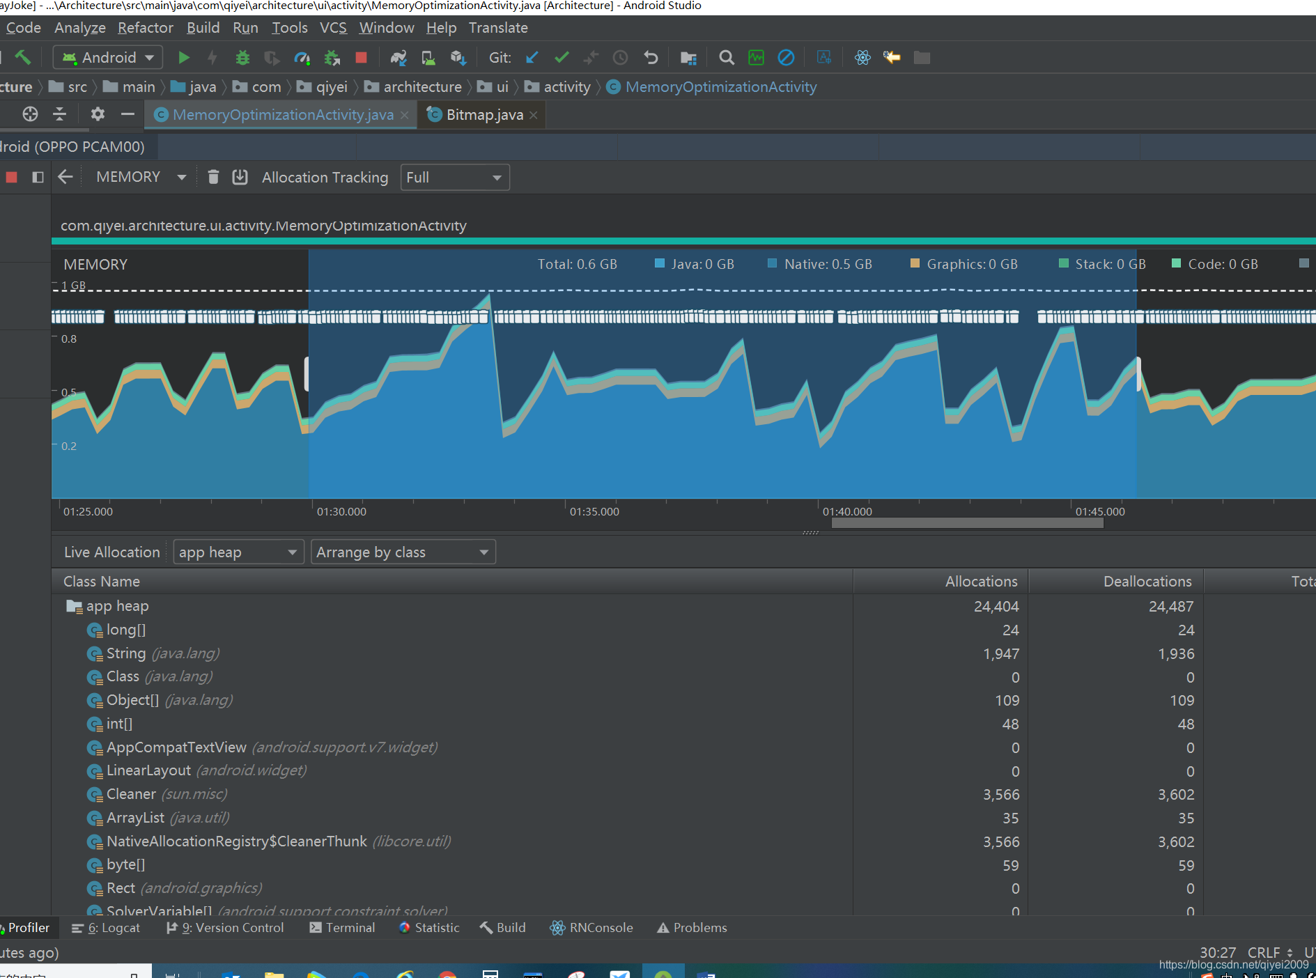This screenshot has width=1316, height=978.
Task: Click the Code memory legend green swatch
Action: coord(1176,263)
